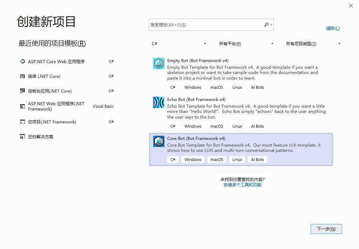Expand the search options arrow
Viewport: 359px width, 249px height.
tap(271, 25)
